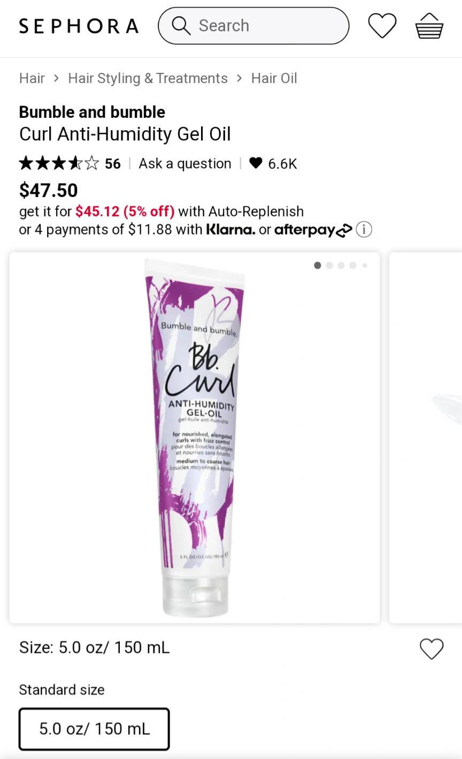Select the first carousel dot indicator

[x=318, y=265]
